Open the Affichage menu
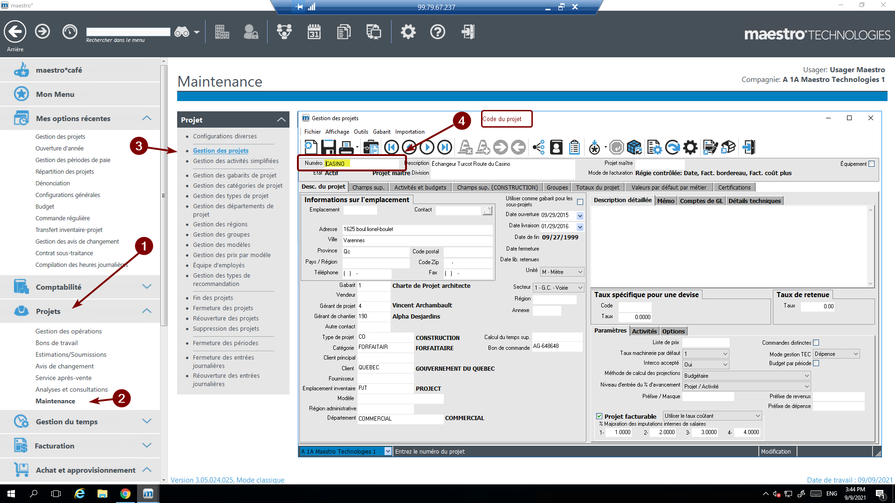 (337, 132)
